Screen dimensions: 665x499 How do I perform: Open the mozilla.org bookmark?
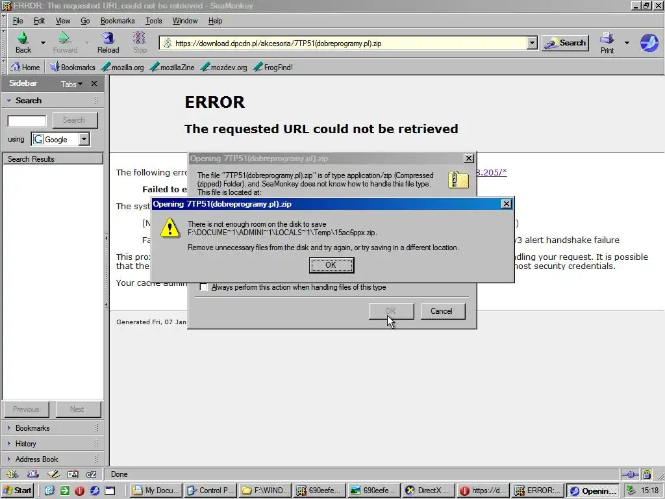pyautogui.click(x=123, y=67)
